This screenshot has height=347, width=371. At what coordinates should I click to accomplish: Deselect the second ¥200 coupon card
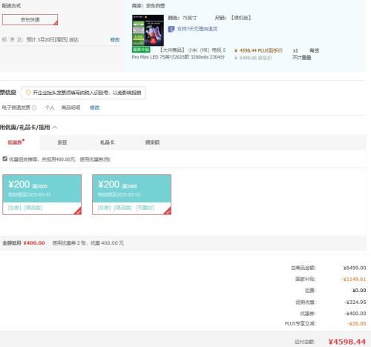(x=131, y=194)
